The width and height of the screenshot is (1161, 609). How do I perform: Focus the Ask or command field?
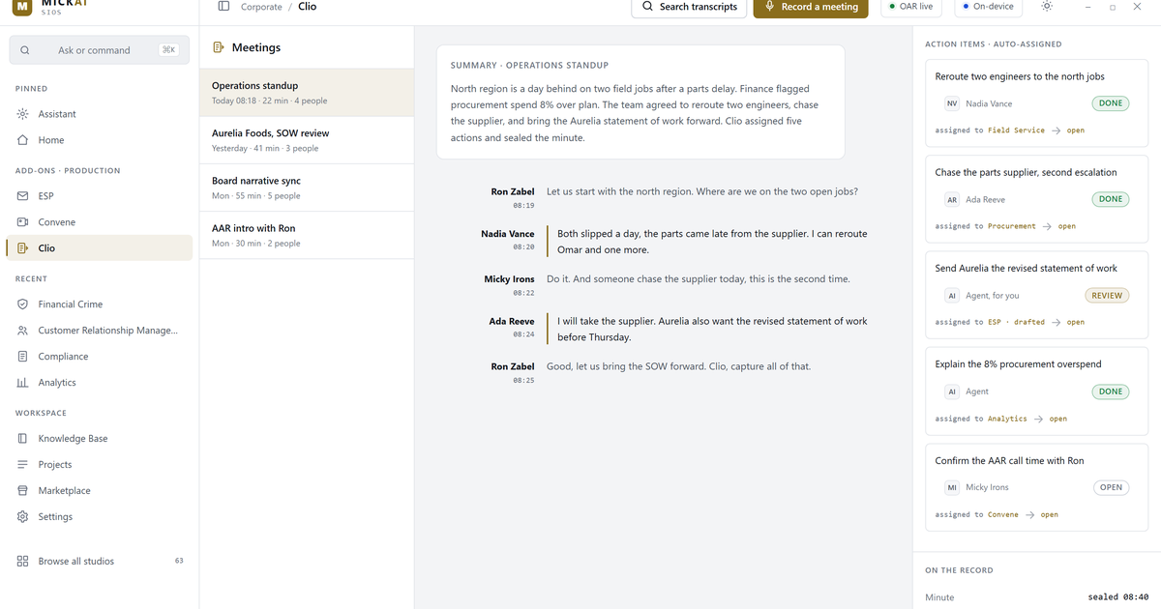tap(99, 50)
